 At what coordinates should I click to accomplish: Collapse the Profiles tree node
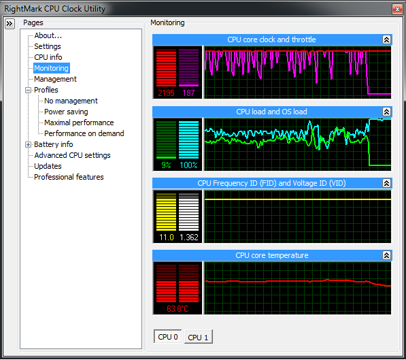pos(28,91)
